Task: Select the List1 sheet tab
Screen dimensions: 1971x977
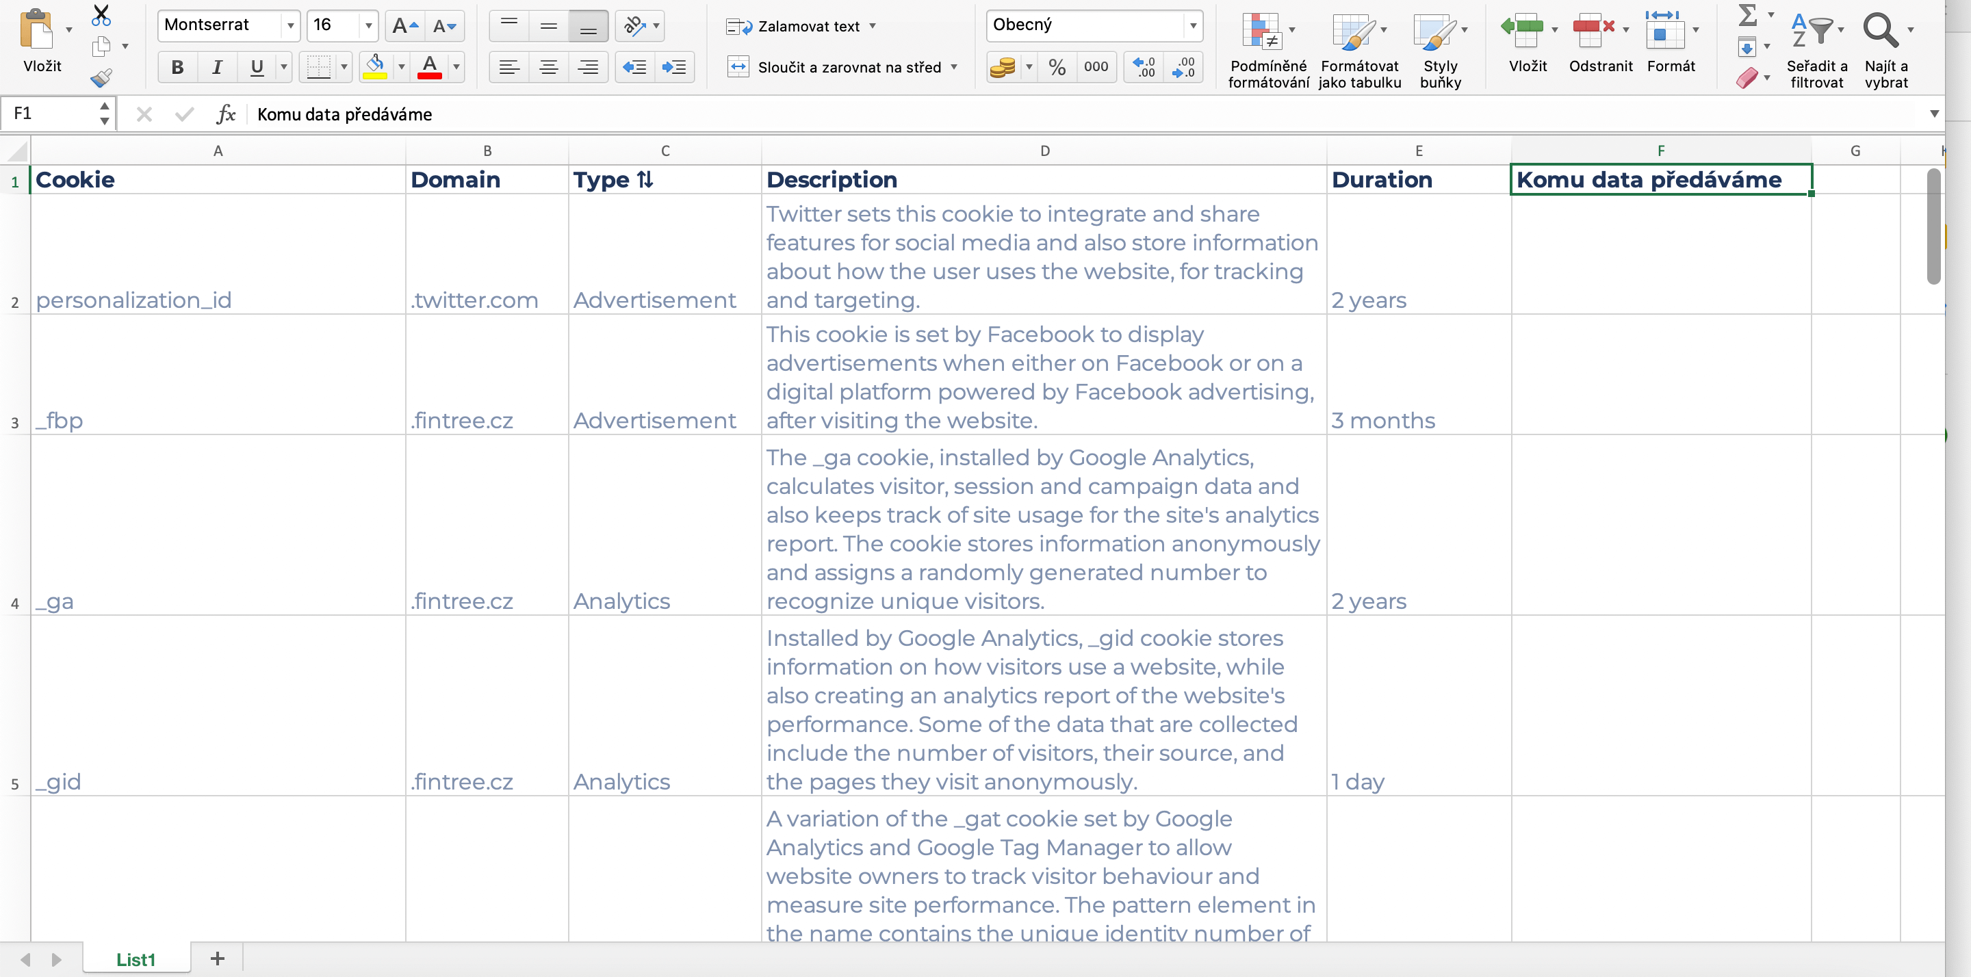Action: coord(136,959)
